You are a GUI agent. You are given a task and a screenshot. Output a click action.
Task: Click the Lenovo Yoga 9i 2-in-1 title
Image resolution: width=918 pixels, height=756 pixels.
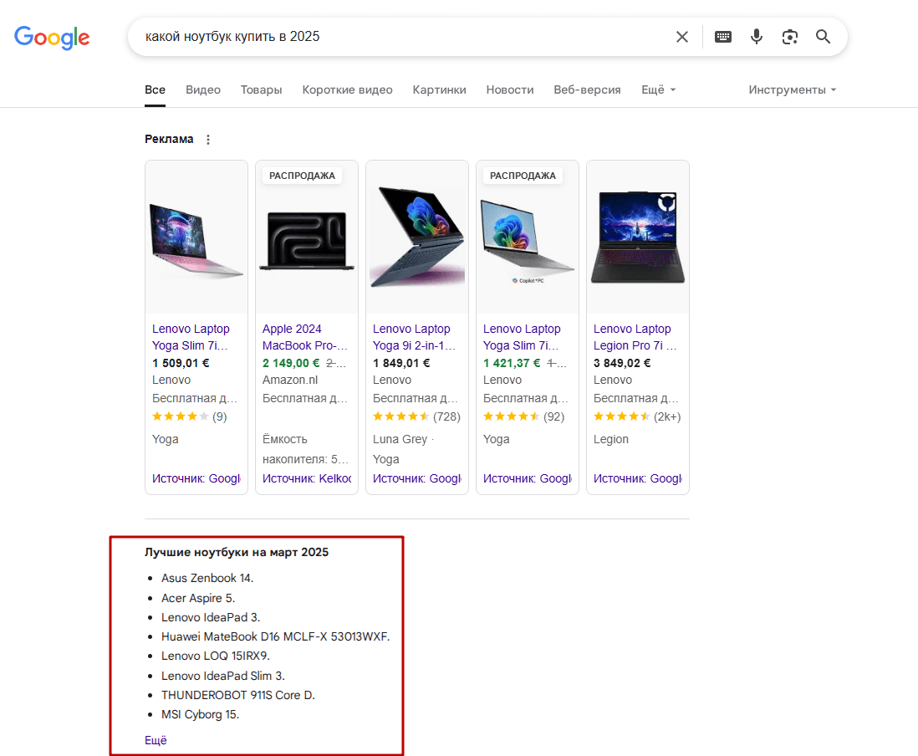click(x=414, y=337)
